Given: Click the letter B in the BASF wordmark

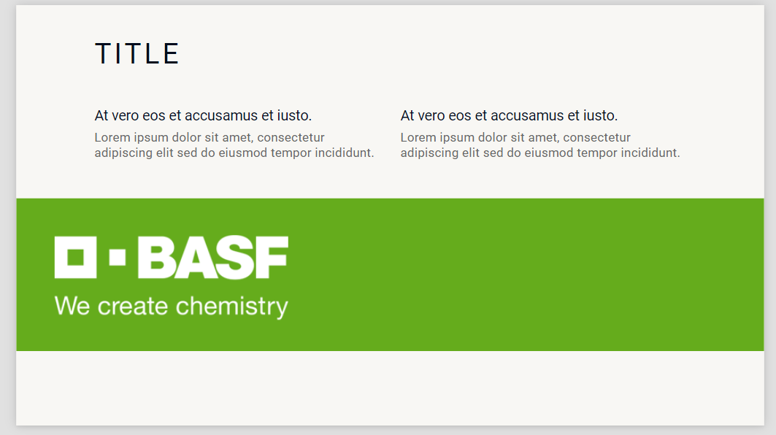Looking at the screenshot, I should coord(155,258).
